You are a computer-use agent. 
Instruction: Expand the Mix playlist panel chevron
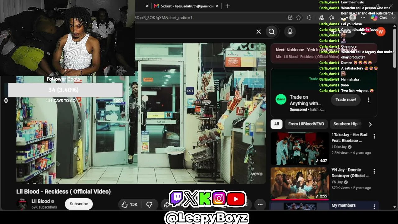[370, 53]
